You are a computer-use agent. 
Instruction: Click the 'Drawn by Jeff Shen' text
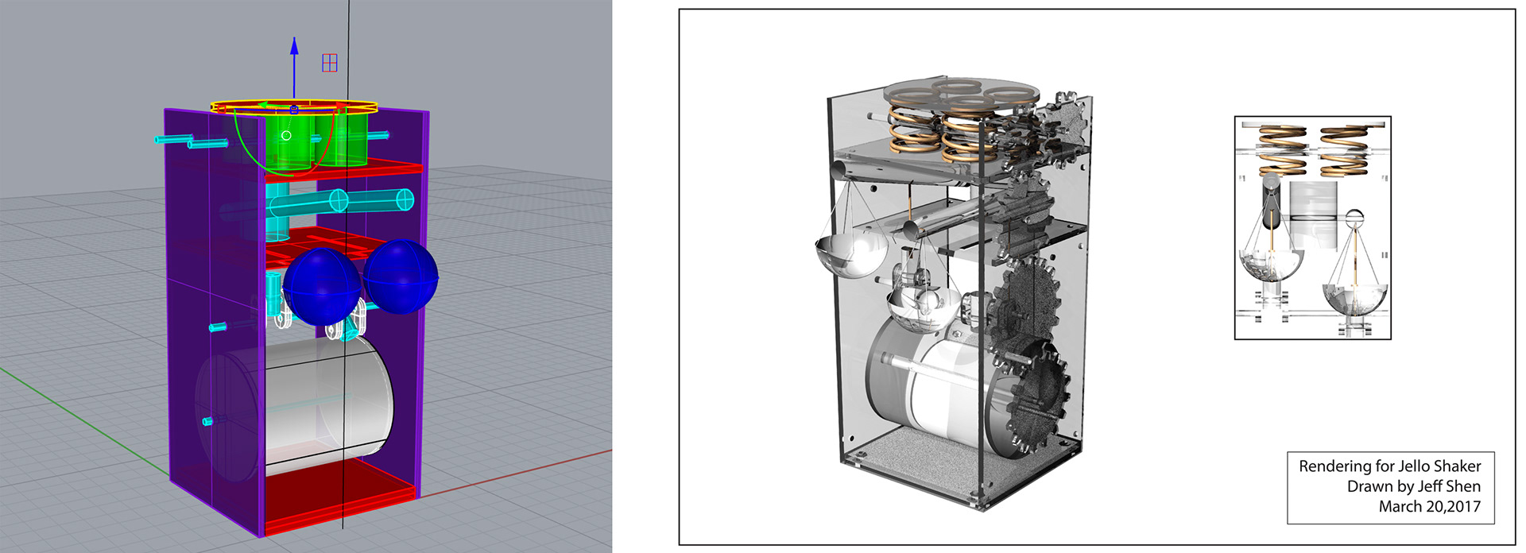(x=1414, y=486)
